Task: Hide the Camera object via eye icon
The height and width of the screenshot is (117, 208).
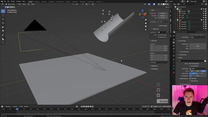Action: click(203, 11)
